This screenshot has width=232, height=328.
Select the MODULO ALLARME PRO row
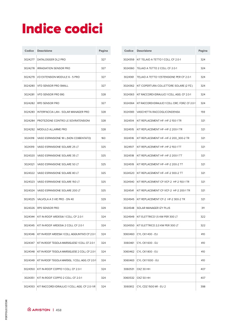click(x=66, y=129)
